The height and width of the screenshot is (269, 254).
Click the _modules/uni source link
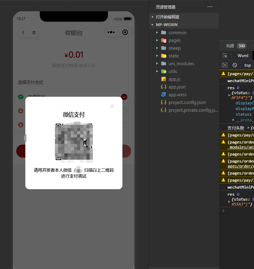pyautogui.click(x=241, y=147)
